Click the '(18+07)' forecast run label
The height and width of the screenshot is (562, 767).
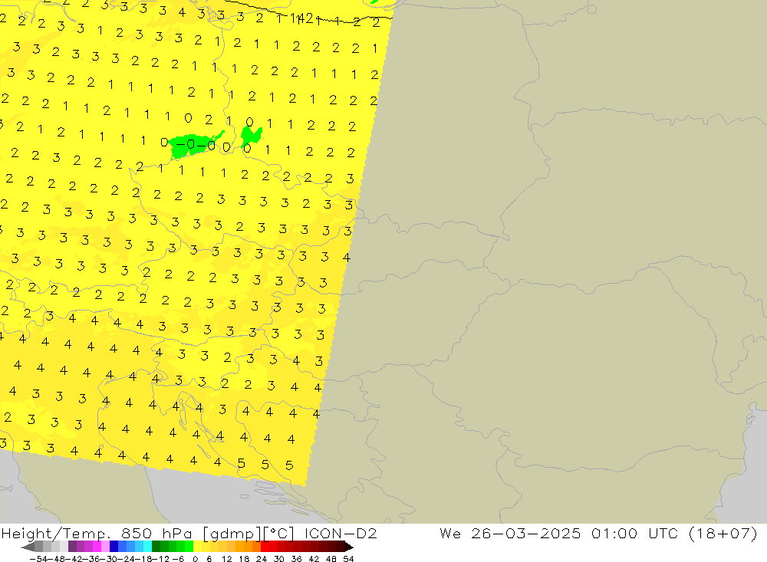click(x=723, y=533)
